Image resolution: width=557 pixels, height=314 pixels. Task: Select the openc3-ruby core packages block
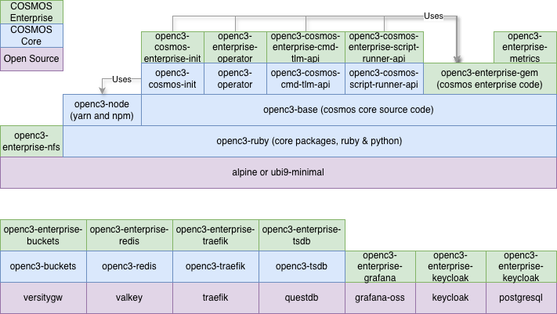309,141
